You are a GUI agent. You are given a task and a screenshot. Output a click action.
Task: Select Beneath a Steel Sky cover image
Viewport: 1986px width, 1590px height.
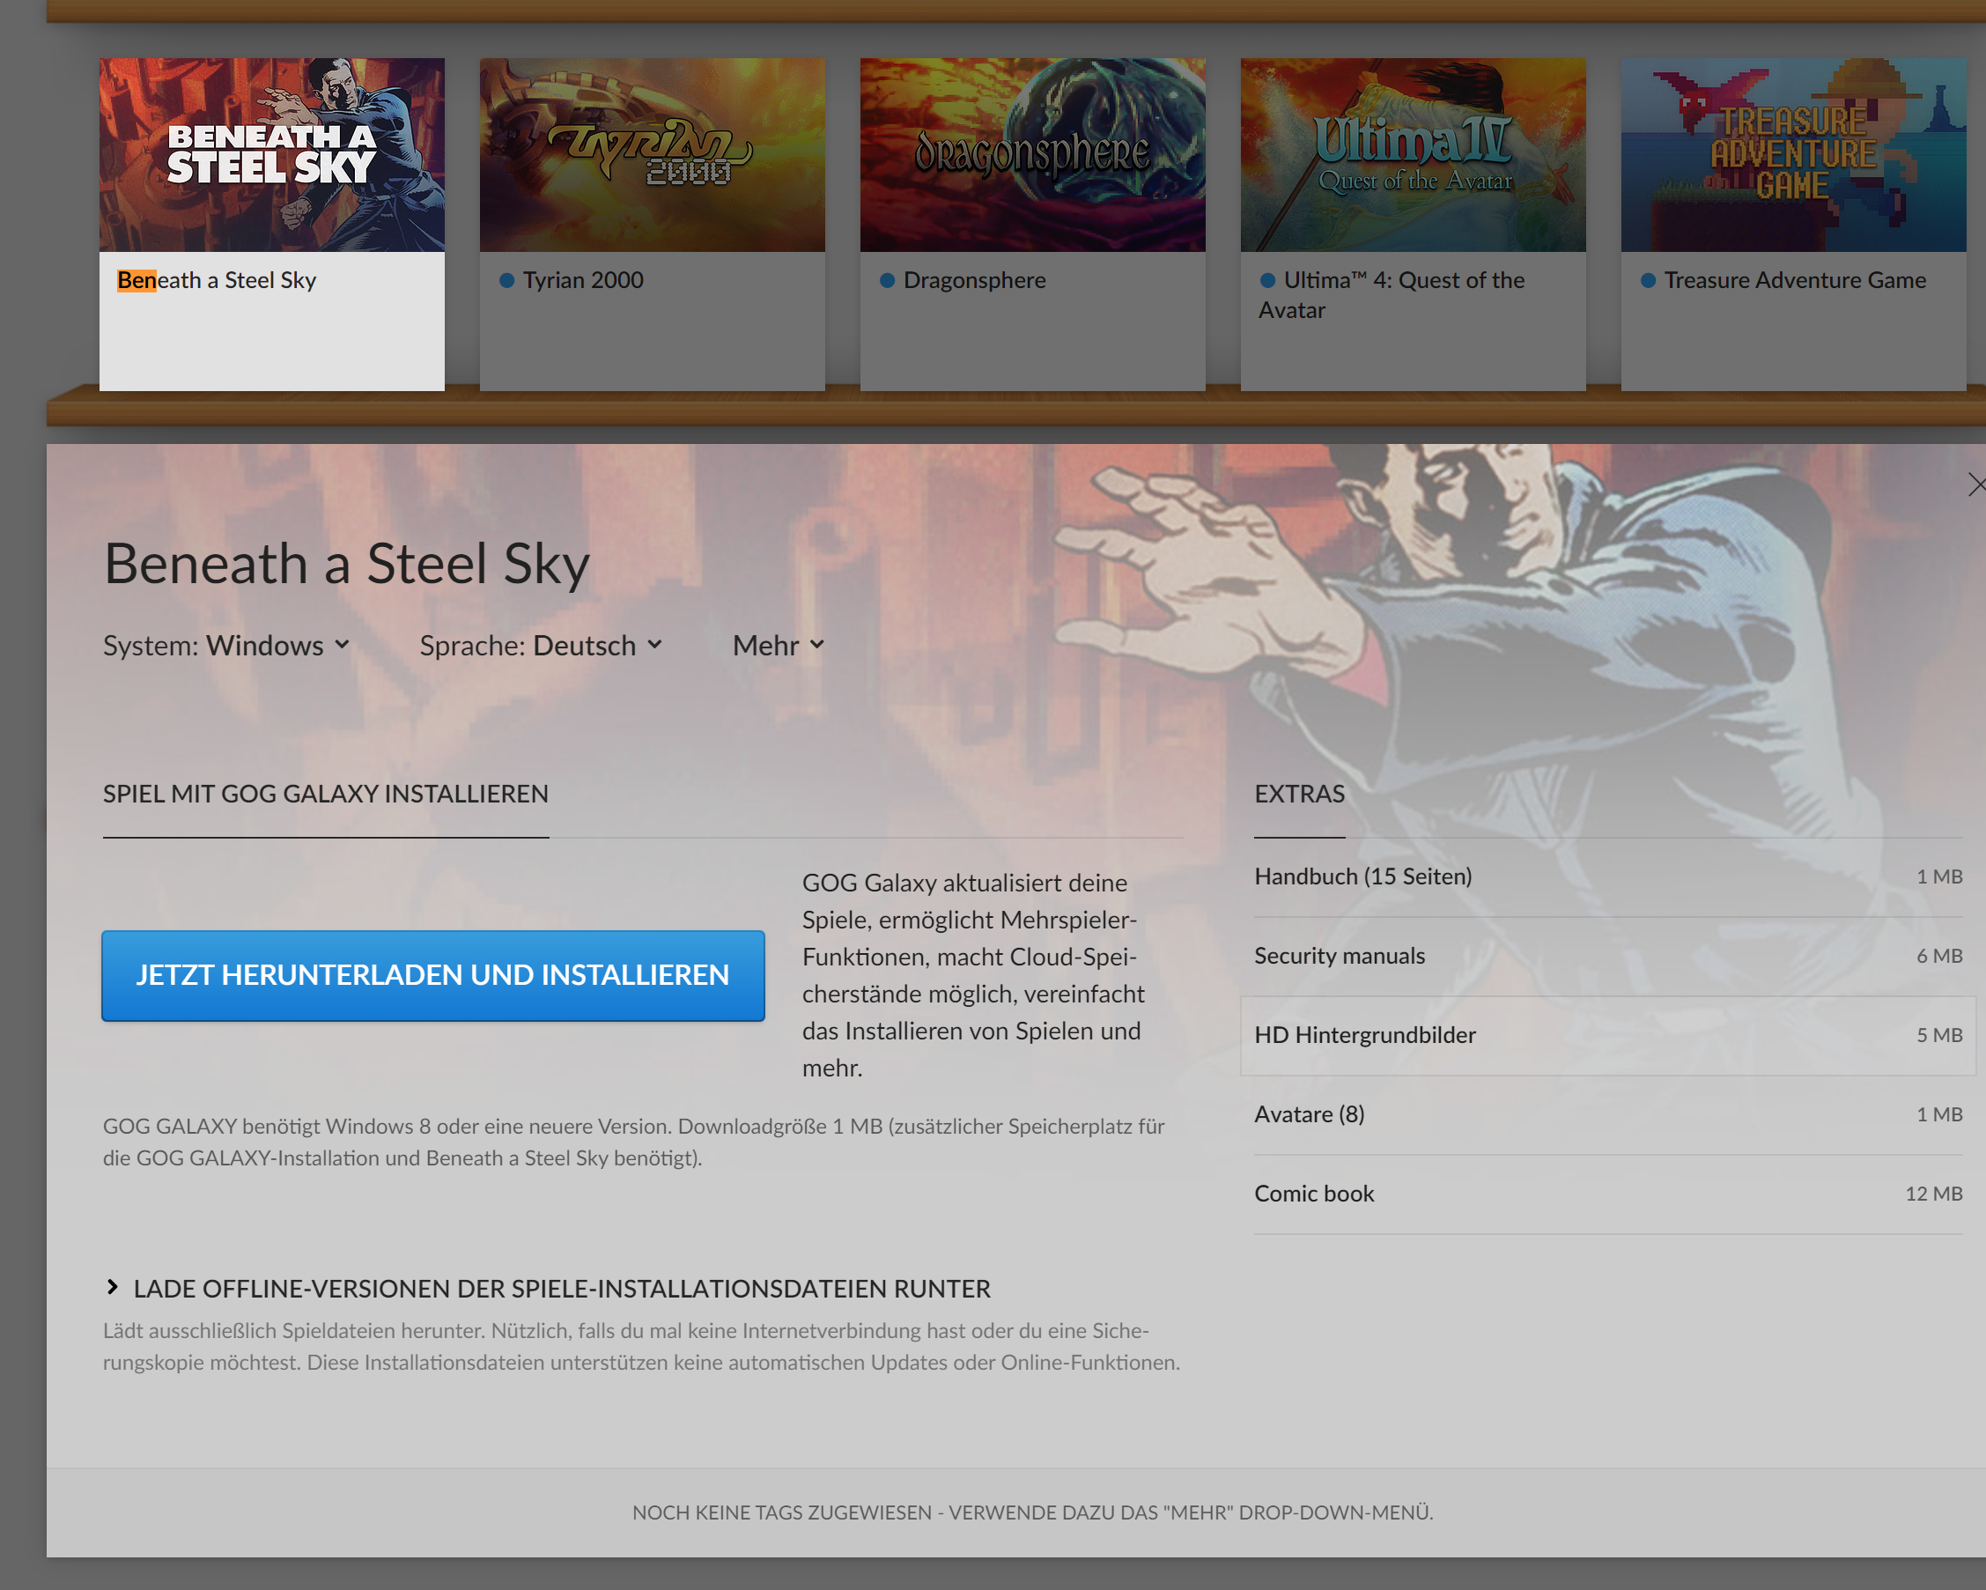[272, 155]
